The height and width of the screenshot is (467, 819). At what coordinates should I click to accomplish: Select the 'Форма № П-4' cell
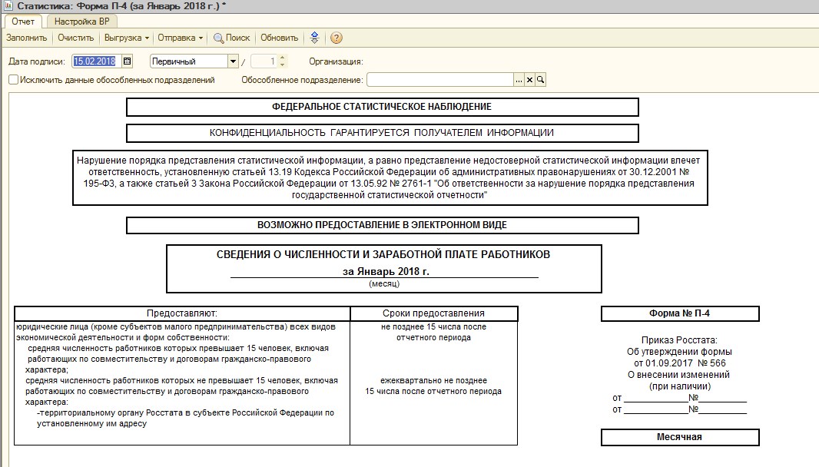tap(679, 313)
